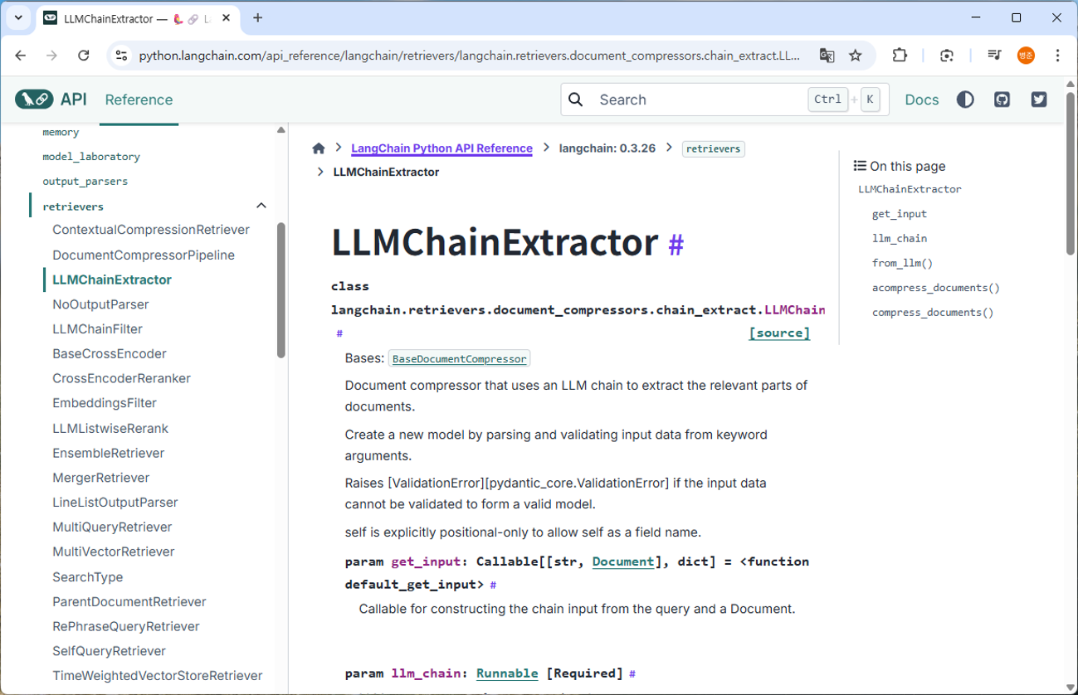Open the tab search dropdown arrow
Viewport: 1078px width, 695px height.
[18, 17]
